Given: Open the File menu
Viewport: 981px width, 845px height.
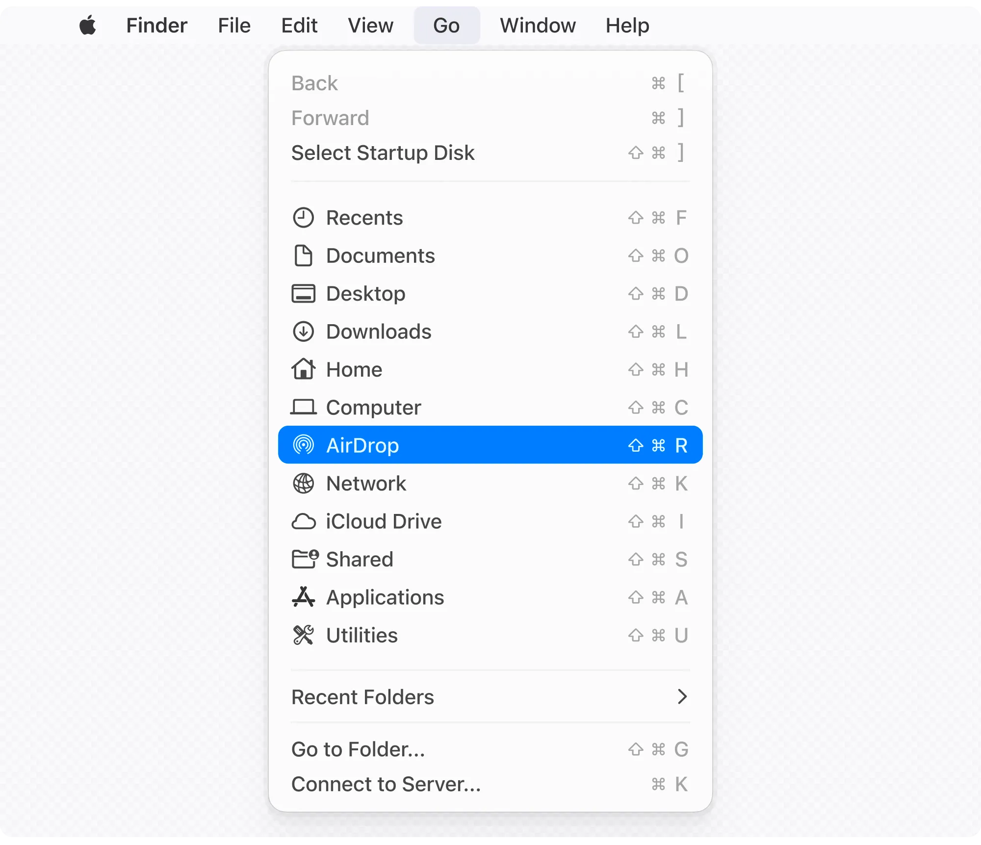Looking at the screenshot, I should [234, 26].
